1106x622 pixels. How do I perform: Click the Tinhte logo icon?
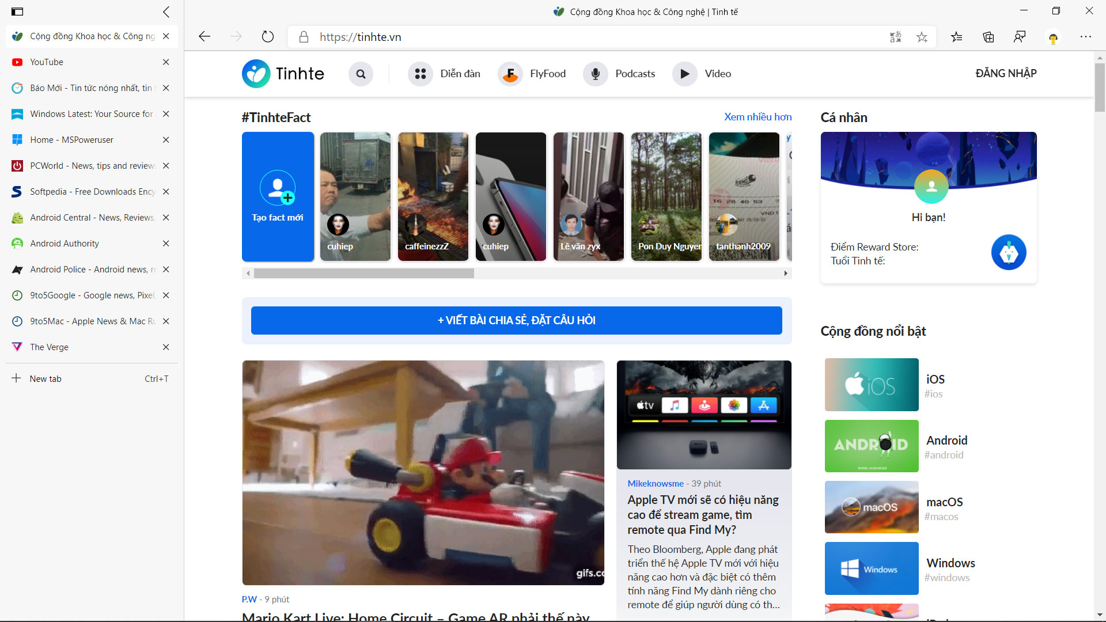pyautogui.click(x=256, y=74)
